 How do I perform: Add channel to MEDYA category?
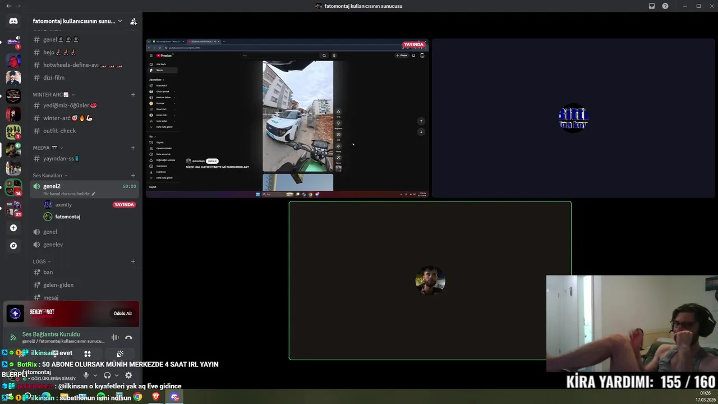133,148
